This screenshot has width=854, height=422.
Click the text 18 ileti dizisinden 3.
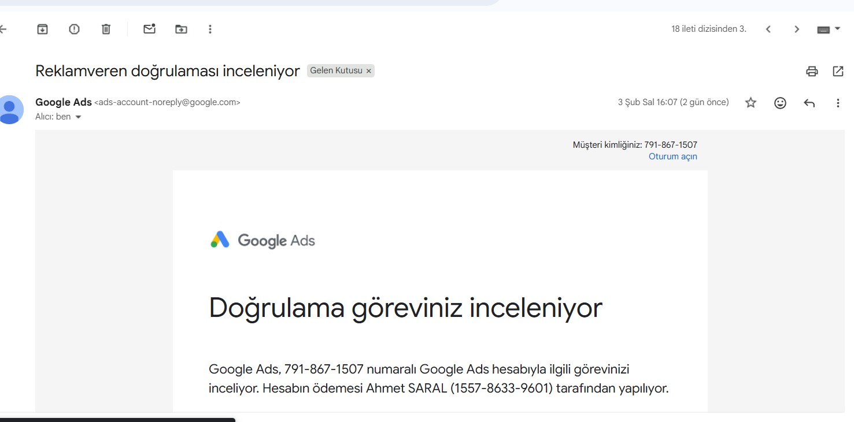[709, 29]
